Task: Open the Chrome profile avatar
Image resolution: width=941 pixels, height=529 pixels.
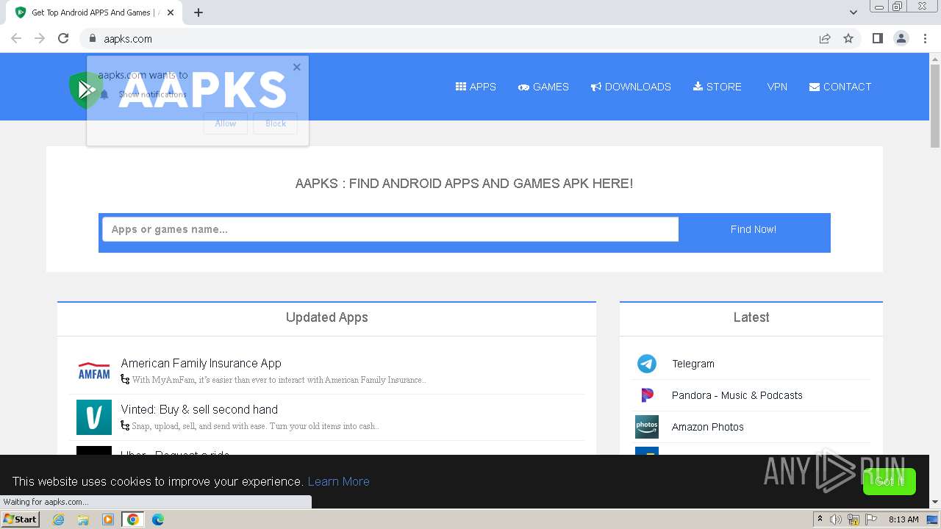Action: click(x=901, y=38)
